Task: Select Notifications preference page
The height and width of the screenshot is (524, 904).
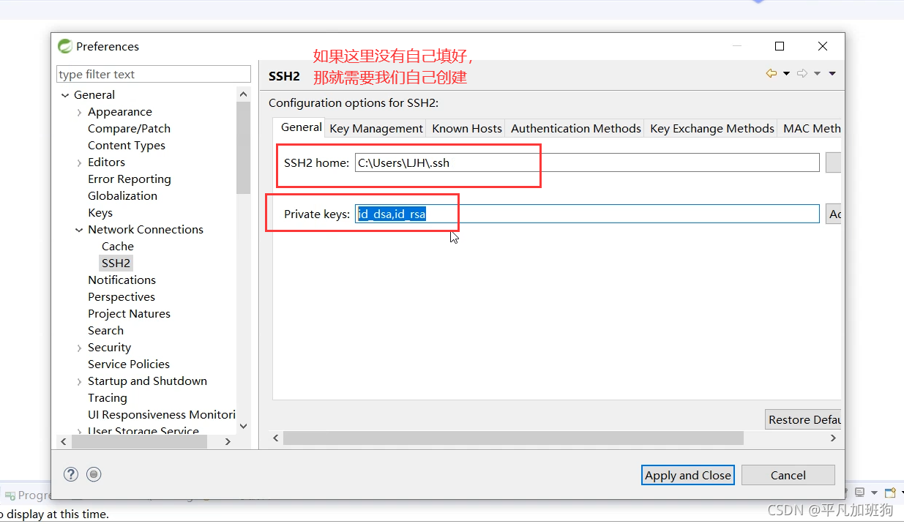Action: [x=122, y=280]
